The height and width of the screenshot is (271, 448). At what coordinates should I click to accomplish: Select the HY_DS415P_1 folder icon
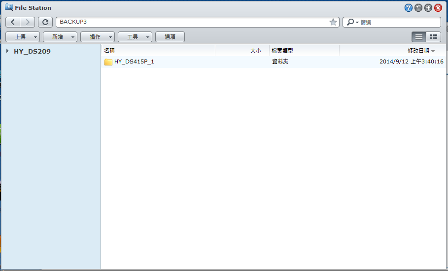108,62
